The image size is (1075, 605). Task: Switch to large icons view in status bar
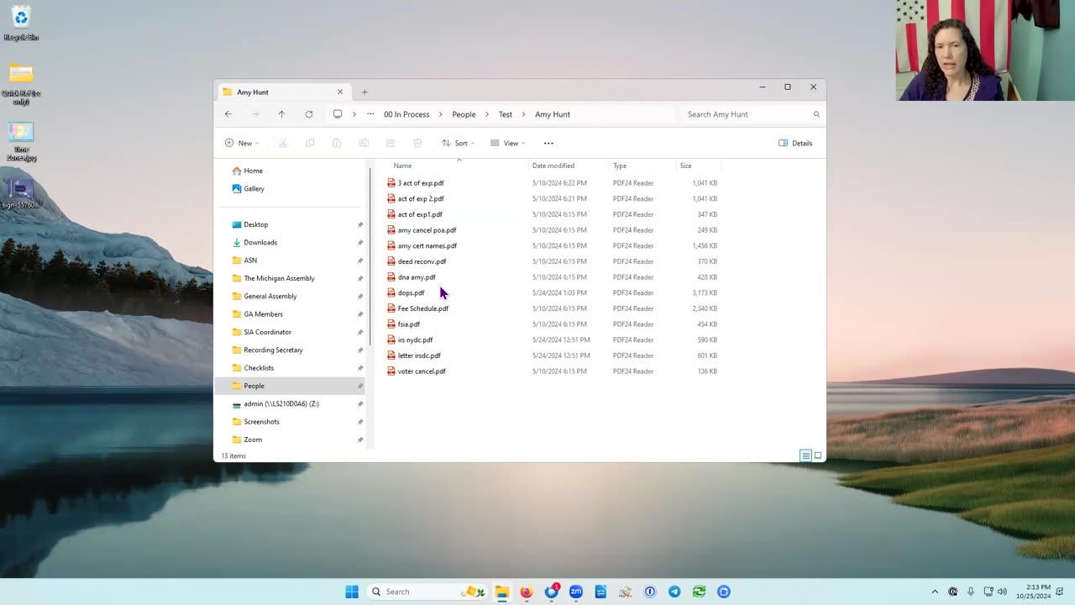(x=818, y=455)
